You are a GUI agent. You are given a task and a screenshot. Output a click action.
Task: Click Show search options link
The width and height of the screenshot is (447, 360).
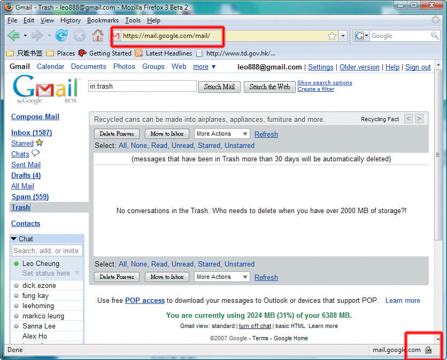click(x=325, y=83)
